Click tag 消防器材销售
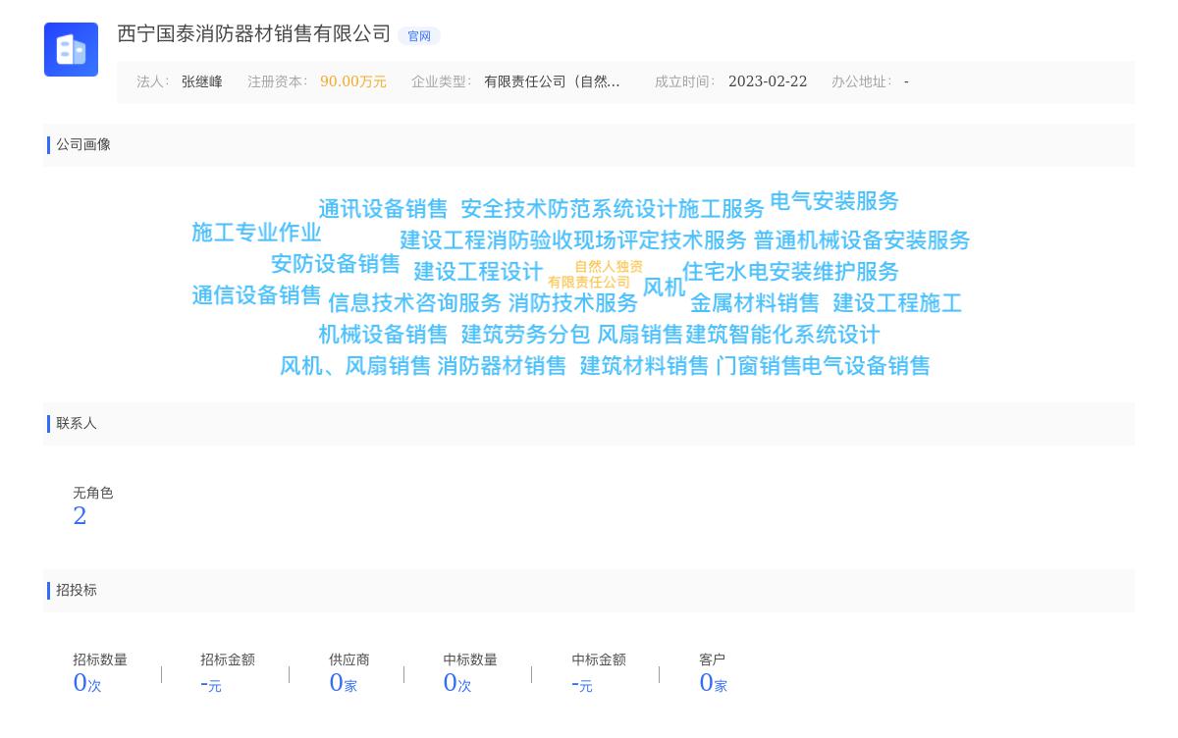1178x738 pixels. (502, 366)
